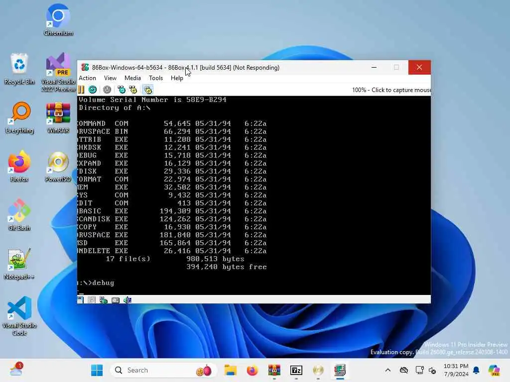Open the Help menu
The width and height of the screenshot is (510, 382).
(177, 78)
